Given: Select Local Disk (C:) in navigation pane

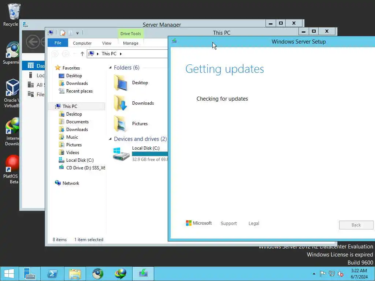Looking at the screenshot, I should tap(79, 160).
